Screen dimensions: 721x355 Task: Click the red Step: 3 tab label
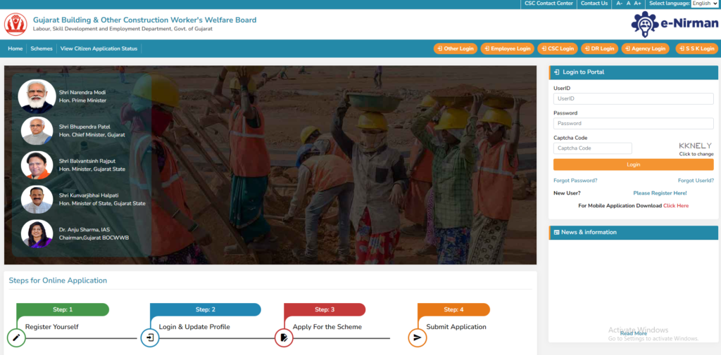325,309
